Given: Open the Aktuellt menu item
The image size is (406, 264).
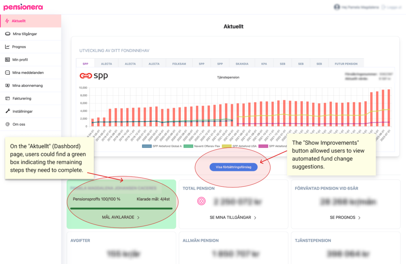Looking at the screenshot, I should (31, 21).
